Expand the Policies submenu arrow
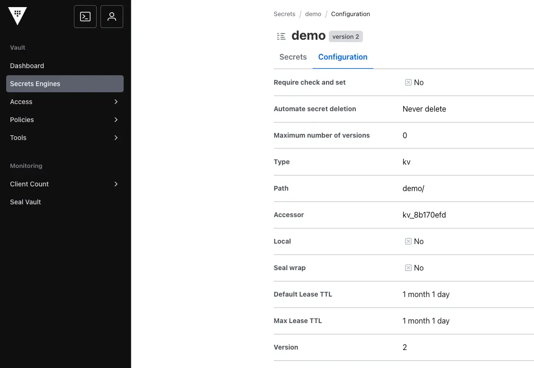The height and width of the screenshot is (368, 534). 116,120
